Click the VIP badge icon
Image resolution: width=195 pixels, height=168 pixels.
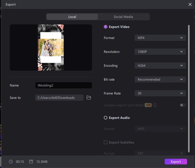(148, 105)
